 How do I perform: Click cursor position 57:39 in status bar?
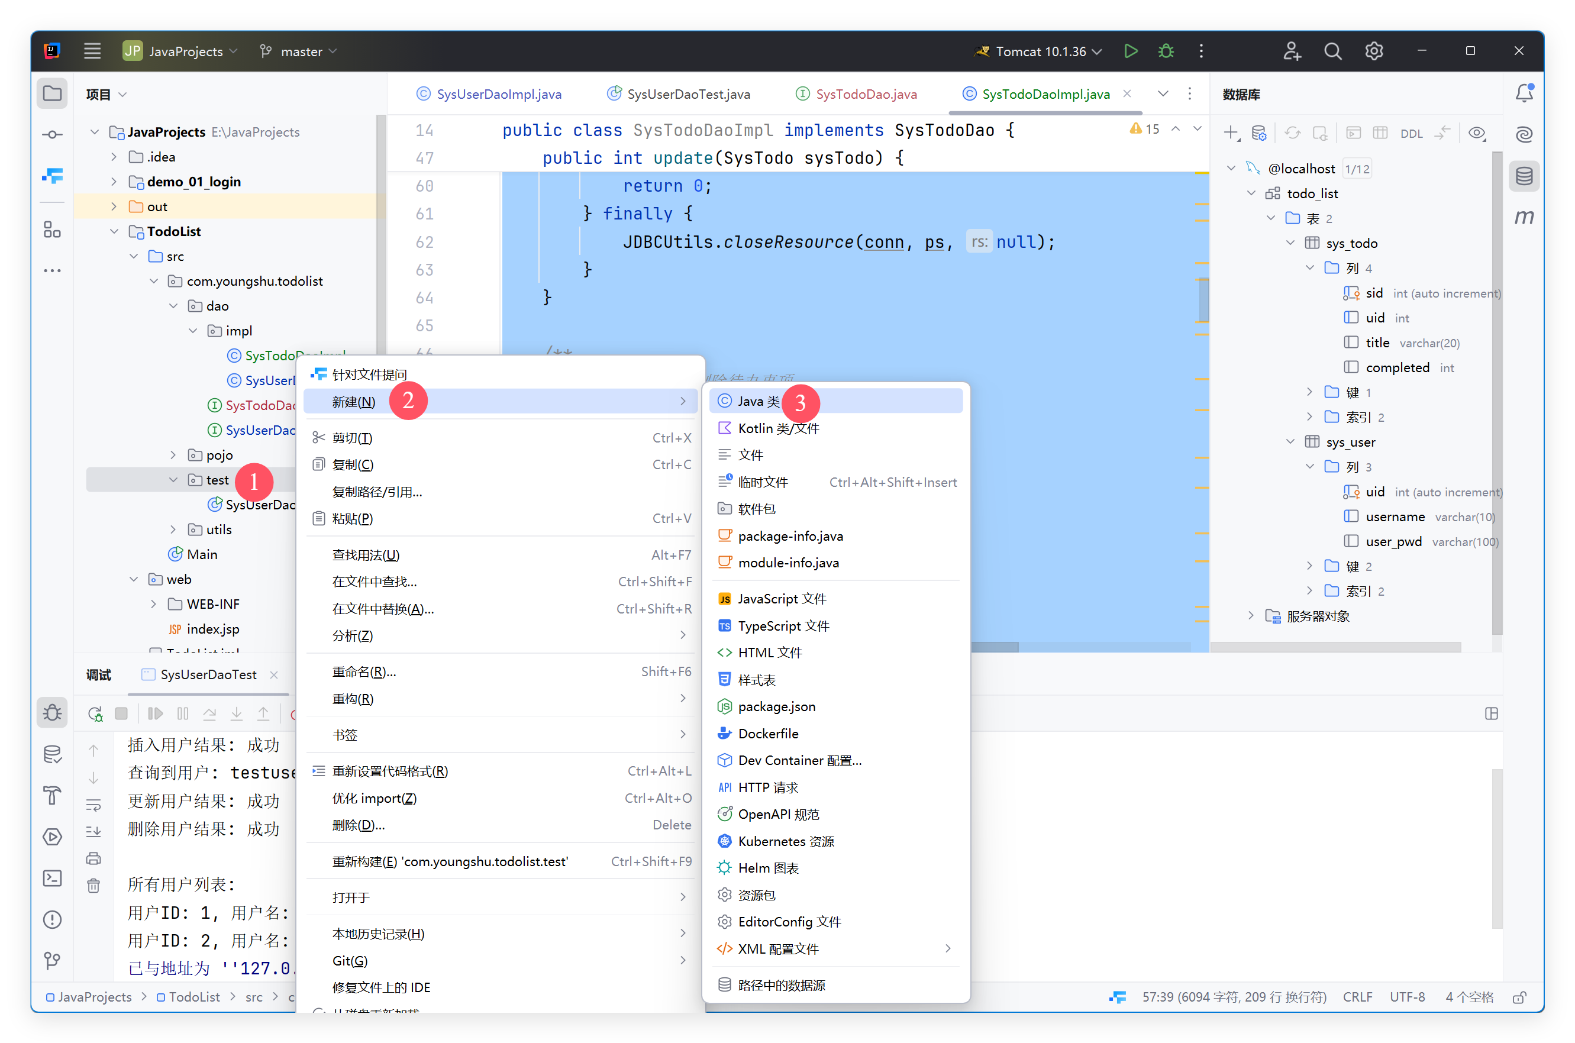1234,997
